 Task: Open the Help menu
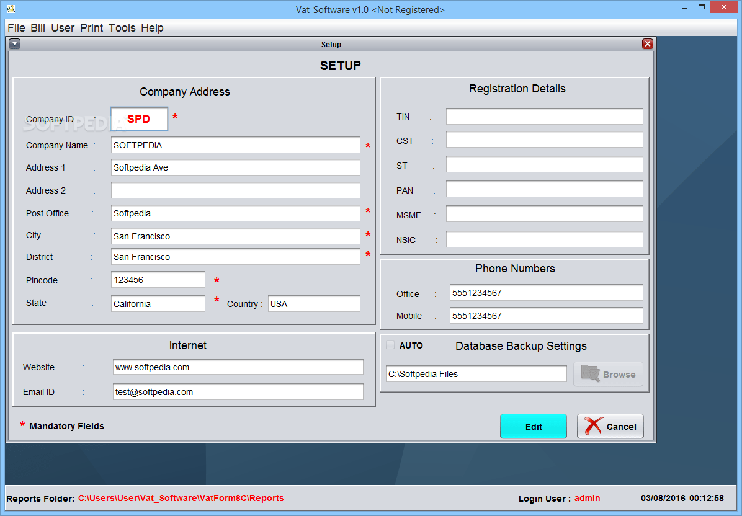(x=152, y=28)
